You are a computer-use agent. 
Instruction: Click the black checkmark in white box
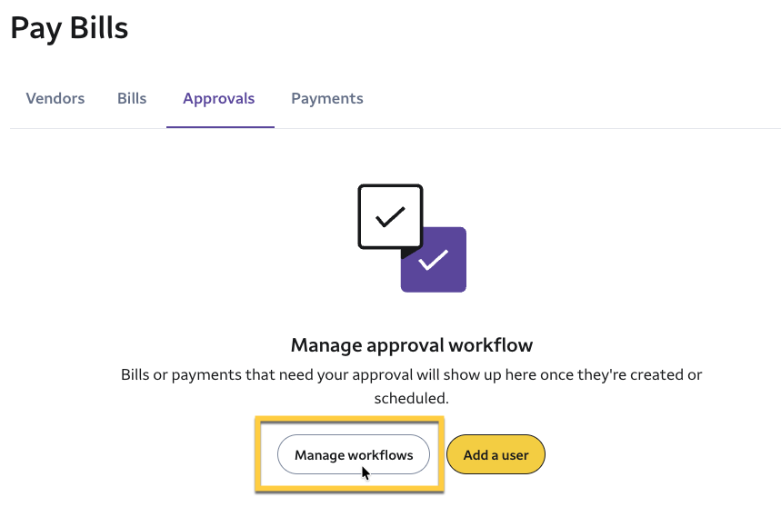coord(390,216)
